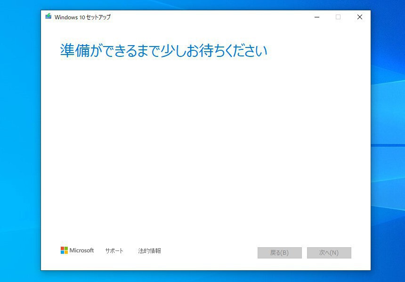Click the 次へ(N) button

coord(329,252)
